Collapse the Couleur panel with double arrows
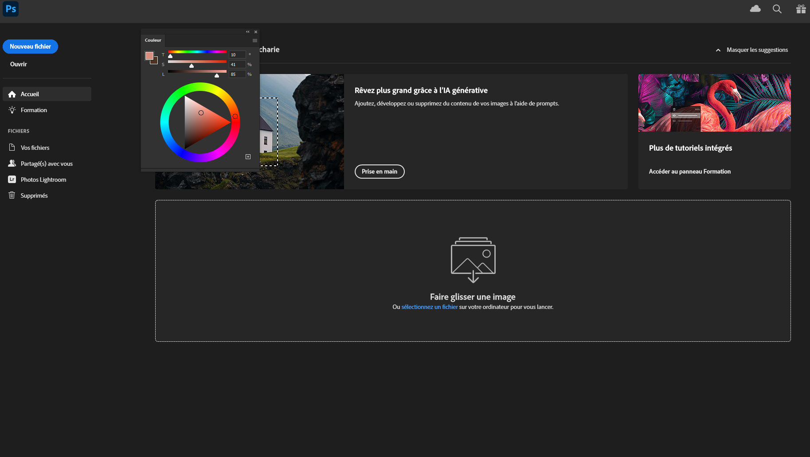Image resolution: width=810 pixels, height=457 pixels. coord(248,32)
